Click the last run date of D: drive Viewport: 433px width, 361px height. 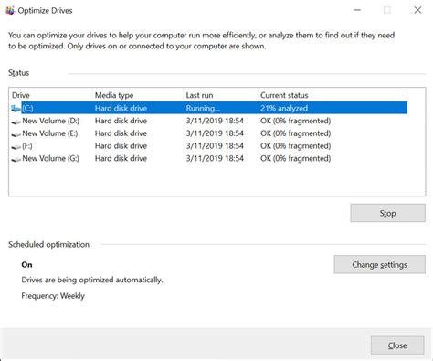(215, 121)
